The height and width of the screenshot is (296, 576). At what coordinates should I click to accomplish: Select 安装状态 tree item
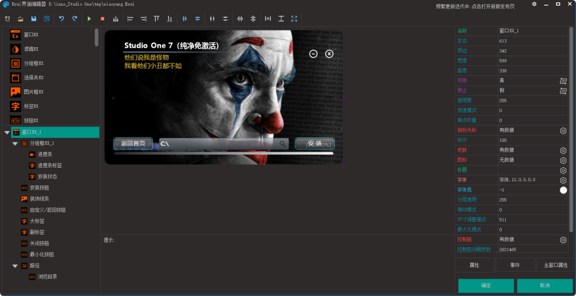(43, 177)
